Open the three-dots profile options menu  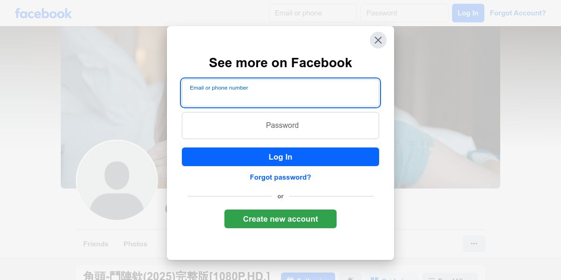474,244
